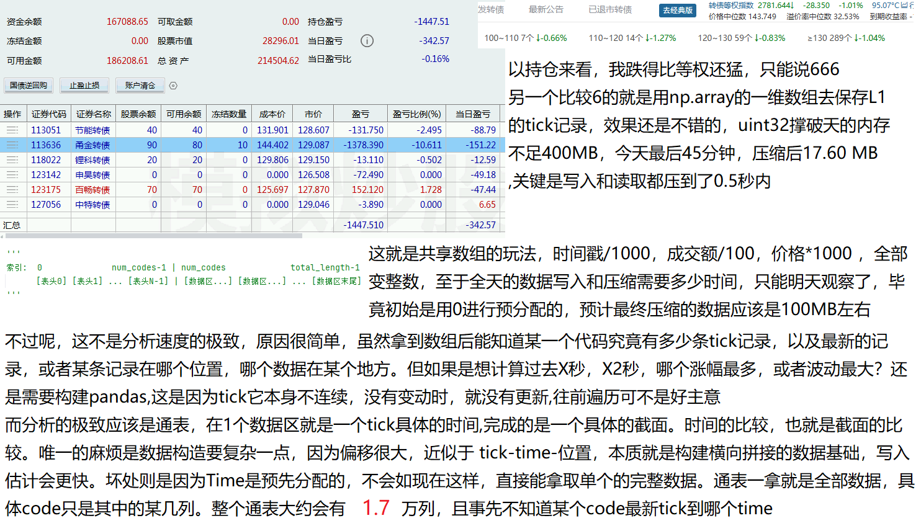Viewport: 921px width, 531px height.
Task: Sort holdings by 盈亏比例(%) column header
Action: pos(416,114)
